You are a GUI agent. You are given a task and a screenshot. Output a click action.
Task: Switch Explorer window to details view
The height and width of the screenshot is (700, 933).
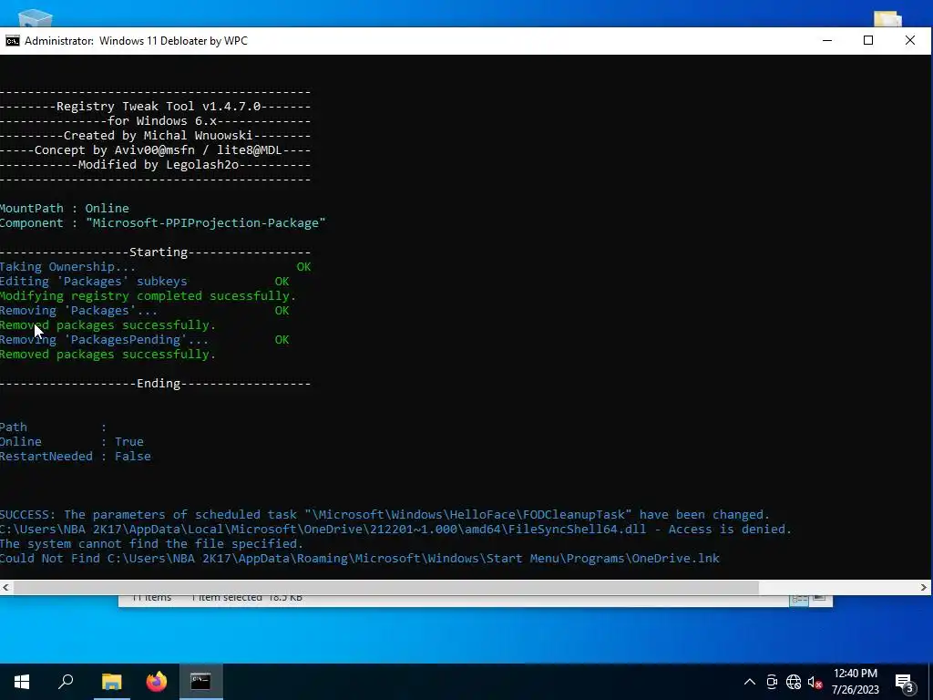click(x=798, y=599)
